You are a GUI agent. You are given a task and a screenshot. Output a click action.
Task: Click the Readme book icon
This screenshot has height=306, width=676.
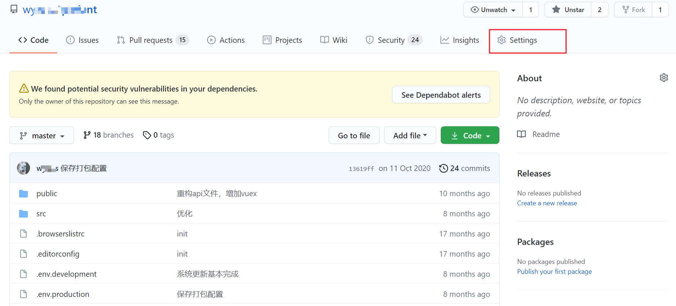point(521,134)
